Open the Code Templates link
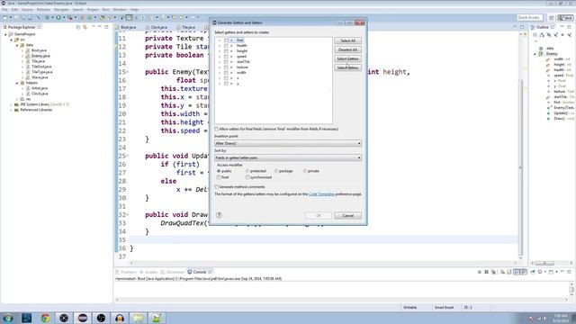 [x=321, y=194]
